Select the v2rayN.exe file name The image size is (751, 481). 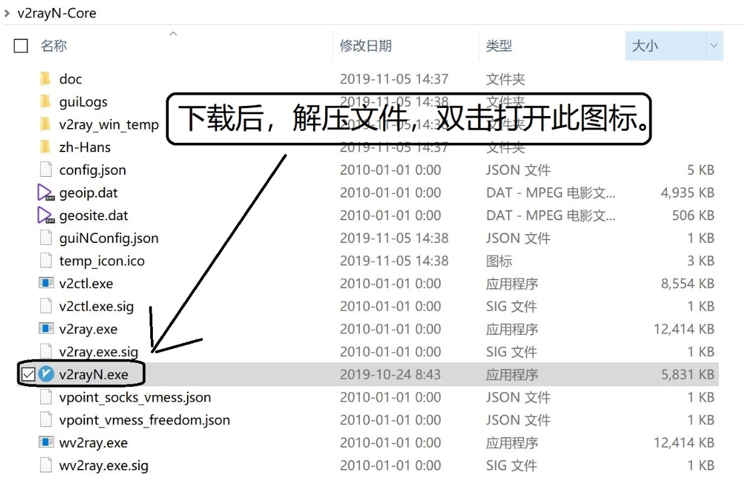point(94,375)
